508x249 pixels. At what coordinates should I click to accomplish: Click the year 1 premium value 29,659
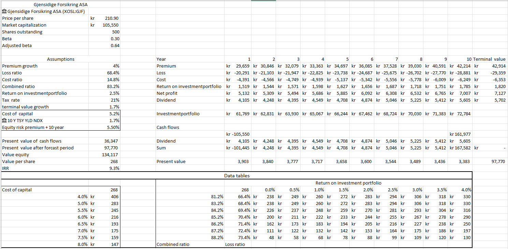point(238,66)
